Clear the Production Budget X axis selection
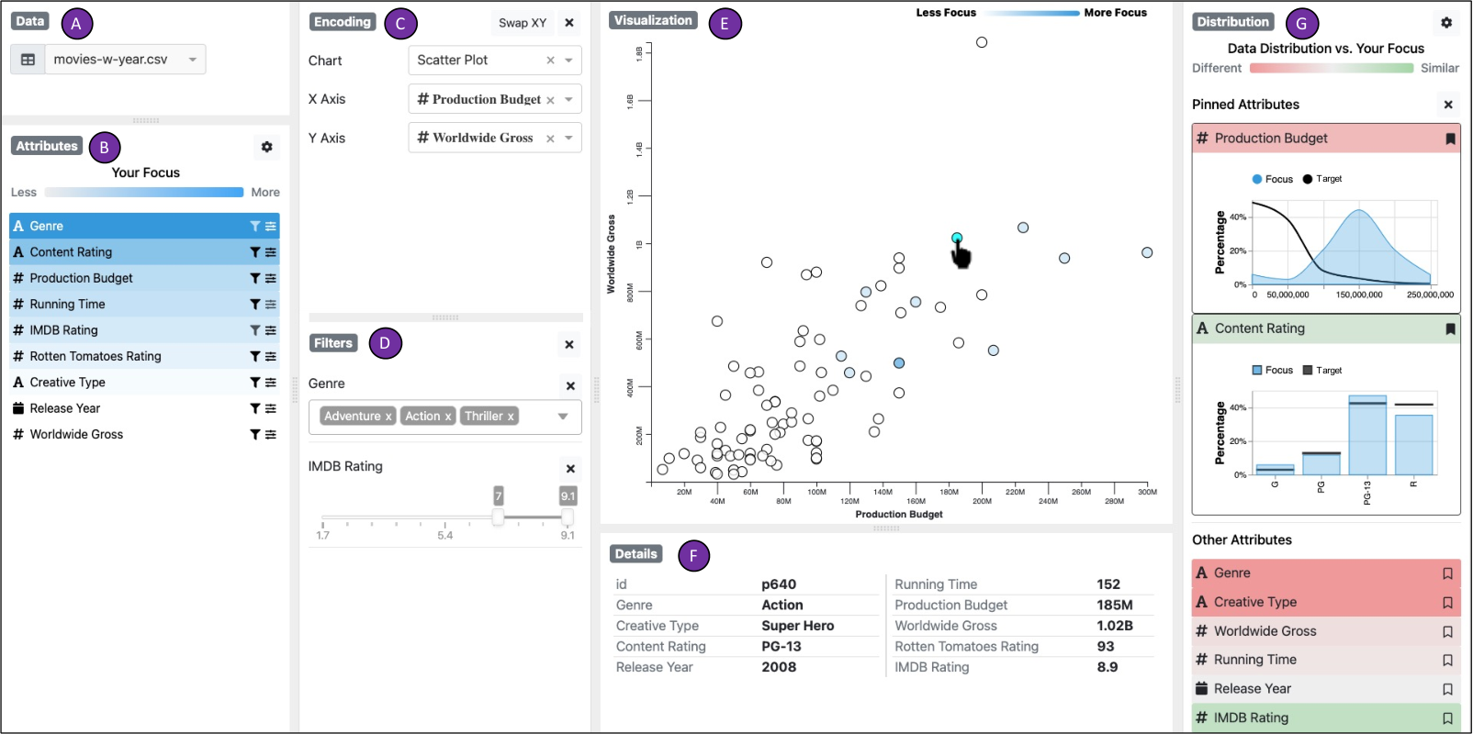 550,100
